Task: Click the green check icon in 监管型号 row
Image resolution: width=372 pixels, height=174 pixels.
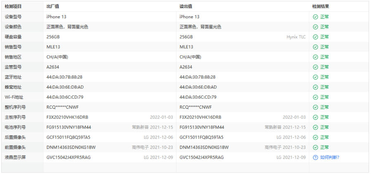Action: click(x=315, y=67)
